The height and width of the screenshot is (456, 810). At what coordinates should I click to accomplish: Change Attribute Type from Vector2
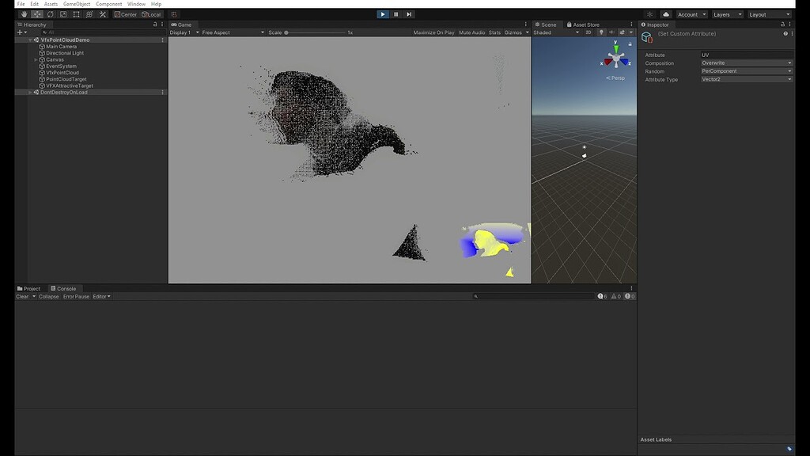tap(747, 79)
